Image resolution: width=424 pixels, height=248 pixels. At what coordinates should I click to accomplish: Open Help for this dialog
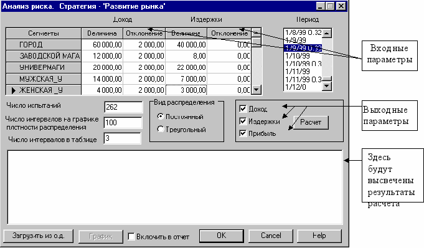point(319,236)
